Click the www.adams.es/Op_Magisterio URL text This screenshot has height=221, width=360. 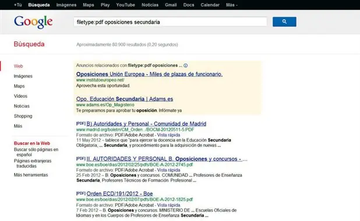pos(105,105)
